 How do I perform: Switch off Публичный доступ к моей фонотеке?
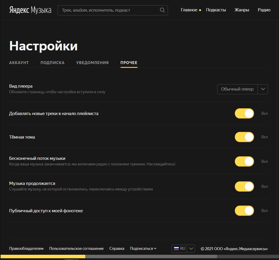tap(244, 211)
